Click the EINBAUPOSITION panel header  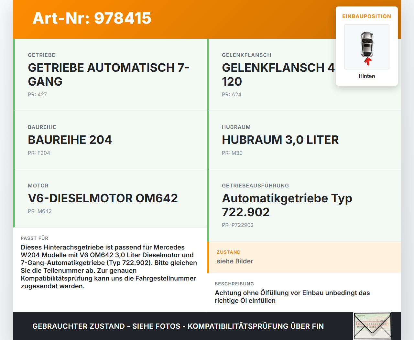(x=366, y=16)
